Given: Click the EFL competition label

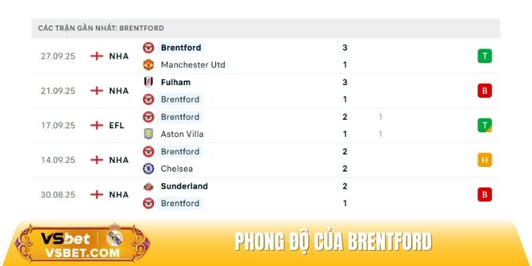Looking at the screenshot, I should click(x=117, y=126).
